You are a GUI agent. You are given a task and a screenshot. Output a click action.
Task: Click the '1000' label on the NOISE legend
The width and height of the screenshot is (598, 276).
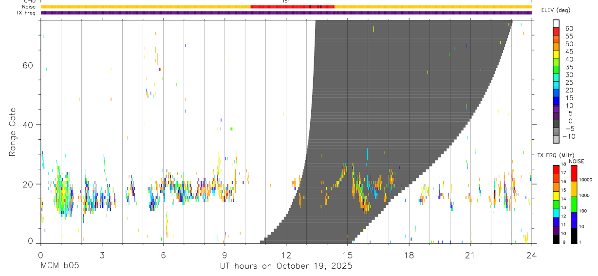pos(584,195)
